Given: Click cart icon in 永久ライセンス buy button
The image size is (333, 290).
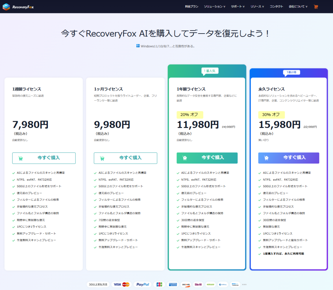Looking at the screenshot, I should click(266, 158).
